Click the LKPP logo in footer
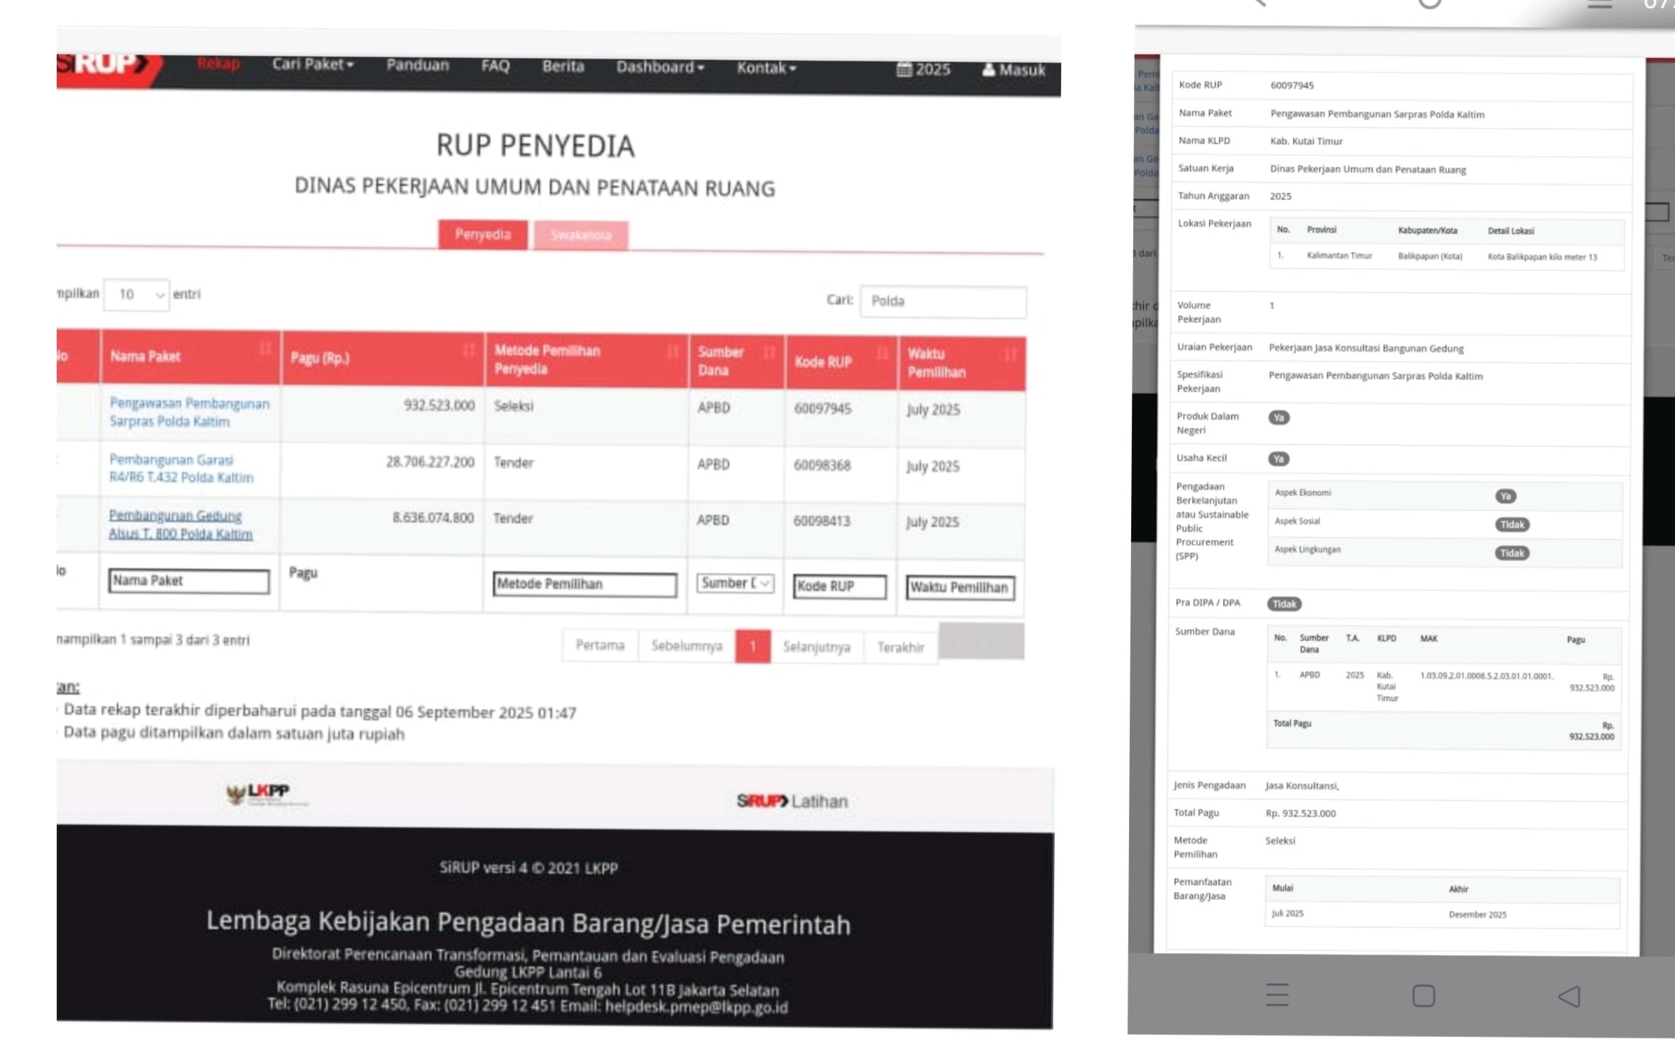1675x1044 pixels. 266,793
